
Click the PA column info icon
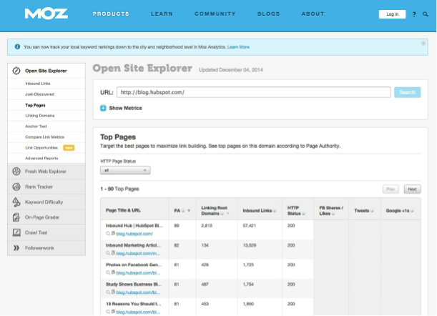coord(183,211)
